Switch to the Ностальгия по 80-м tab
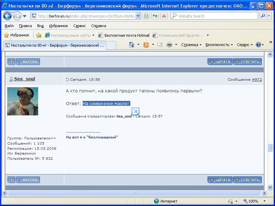Screen dimensions: 275x206 click(54, 45)
